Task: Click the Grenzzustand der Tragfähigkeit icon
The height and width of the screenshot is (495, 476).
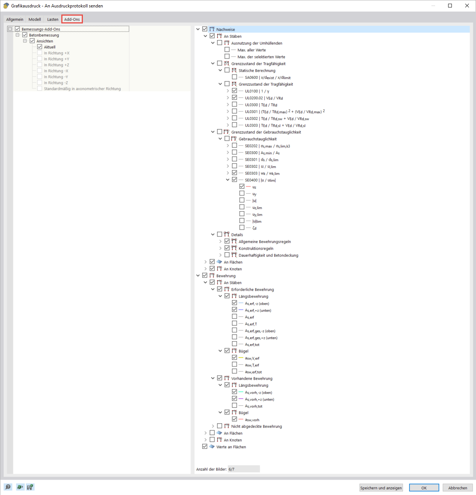Action: [227, 63]
